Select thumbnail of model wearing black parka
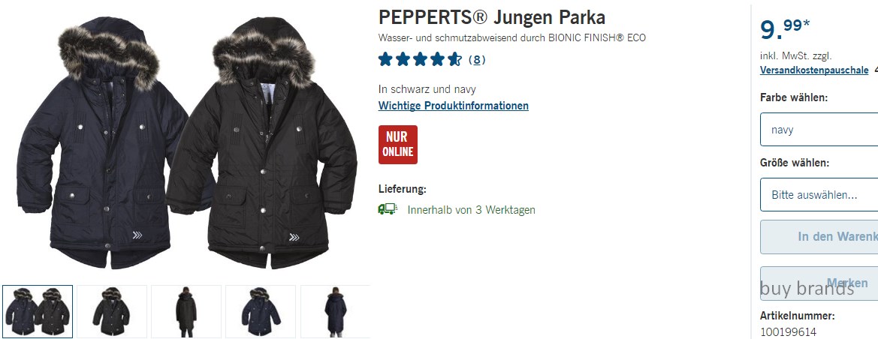878x339 pixels. click(186, 311)
